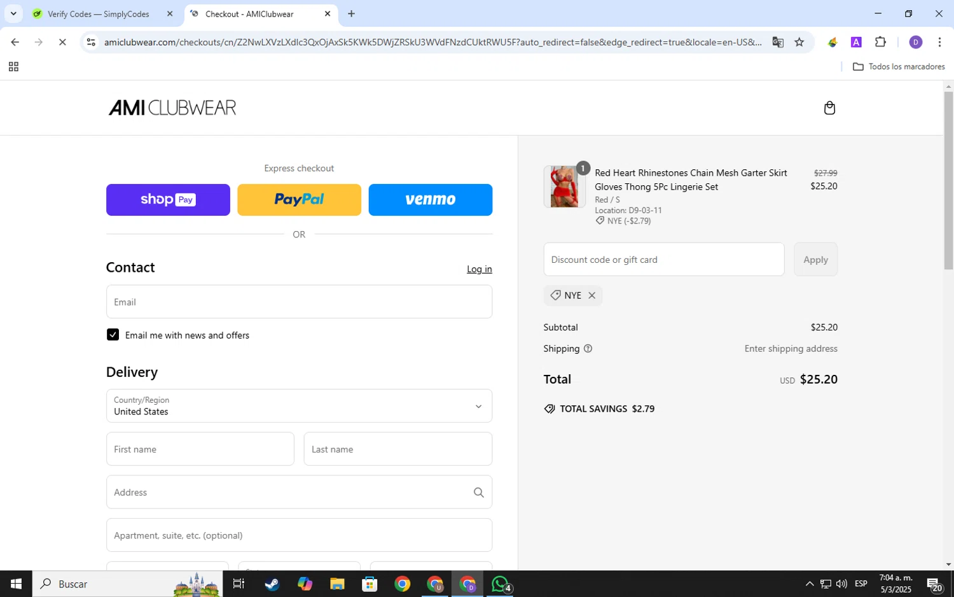Open Microsoft Store from the taskbar
This screenshot has height=597, width=954.
click(x=370, y=584)
